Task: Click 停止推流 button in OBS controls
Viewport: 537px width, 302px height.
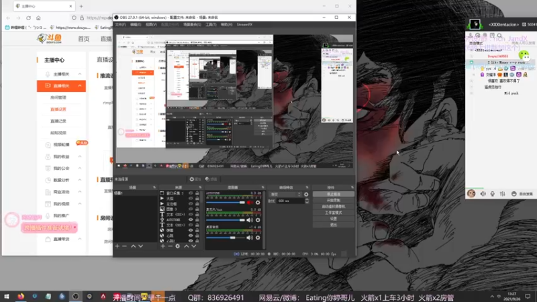Action: pyautogui.click(x=333, y=194)
